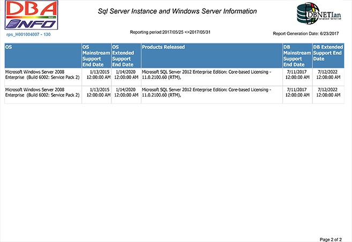Click the Report Generation Date 6/23/2017 text
352x242 pixels.
(x=306, y=34)
